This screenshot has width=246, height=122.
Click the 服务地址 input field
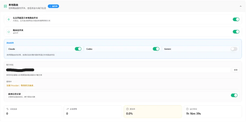pos(118,70)
